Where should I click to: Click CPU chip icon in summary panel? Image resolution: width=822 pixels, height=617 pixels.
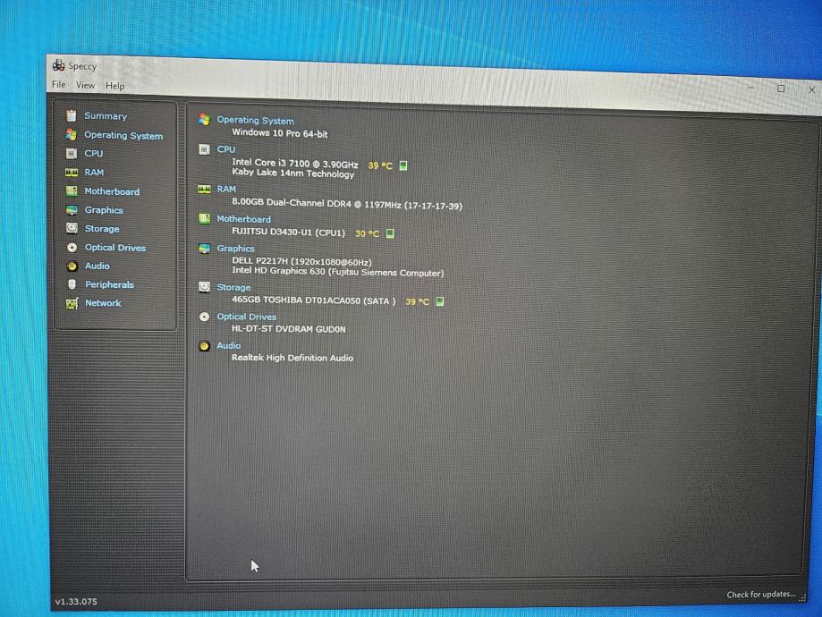(x=205, y=149)
